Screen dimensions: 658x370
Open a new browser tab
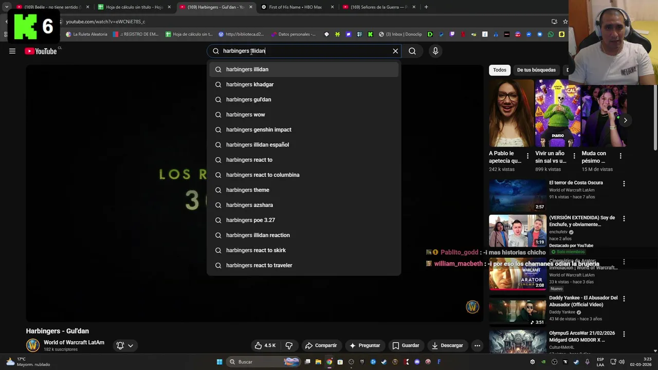point(426,7)
